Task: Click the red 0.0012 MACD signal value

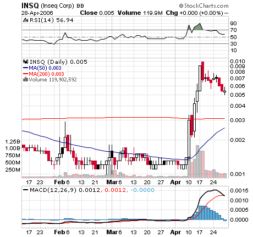Action: 115,190
